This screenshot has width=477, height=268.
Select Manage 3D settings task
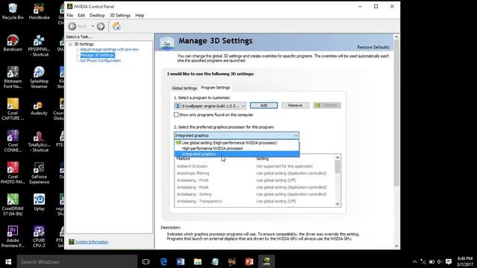pos(98,55)
